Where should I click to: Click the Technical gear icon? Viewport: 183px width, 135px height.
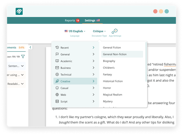coord(57,74)
